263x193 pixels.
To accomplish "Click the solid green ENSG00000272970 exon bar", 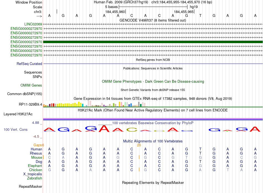I will point(153,42).
